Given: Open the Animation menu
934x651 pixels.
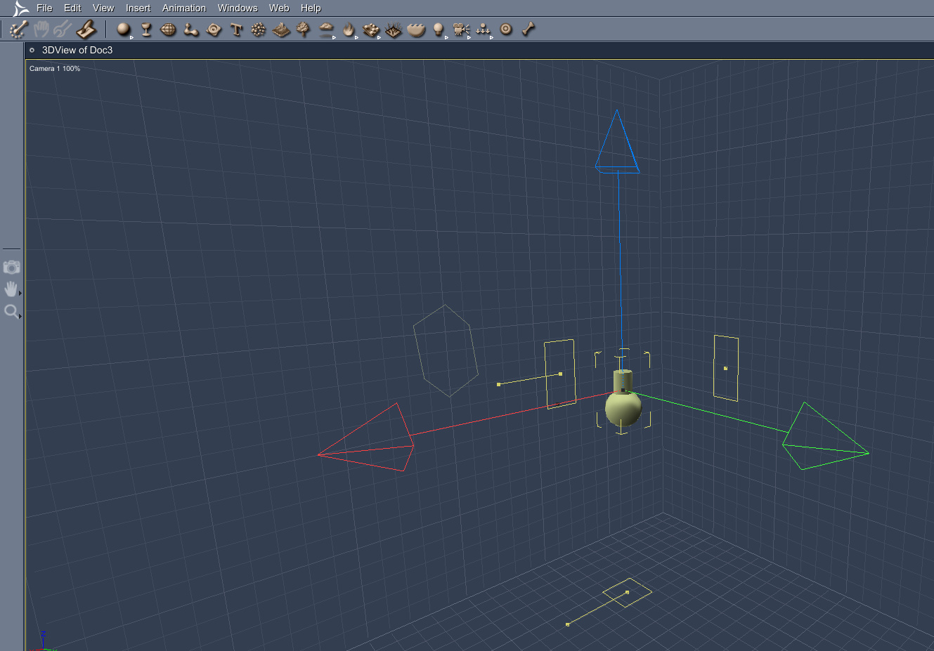Looking at the screenshot, I should 184,8.
